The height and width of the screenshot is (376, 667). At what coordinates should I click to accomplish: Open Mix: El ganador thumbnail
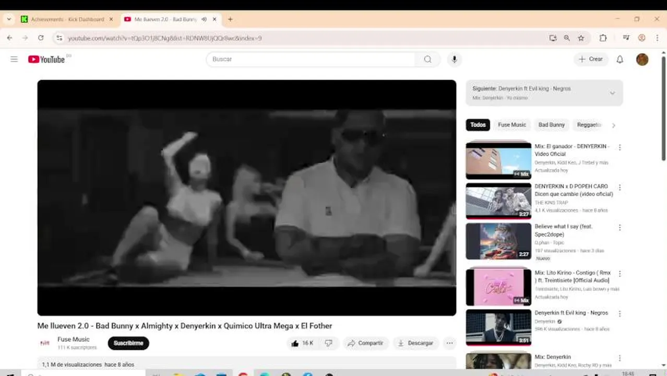tap(498, 160)
